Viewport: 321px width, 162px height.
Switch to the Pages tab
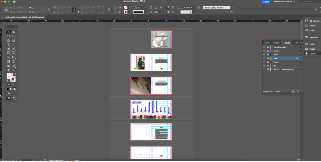click(276, 43)
